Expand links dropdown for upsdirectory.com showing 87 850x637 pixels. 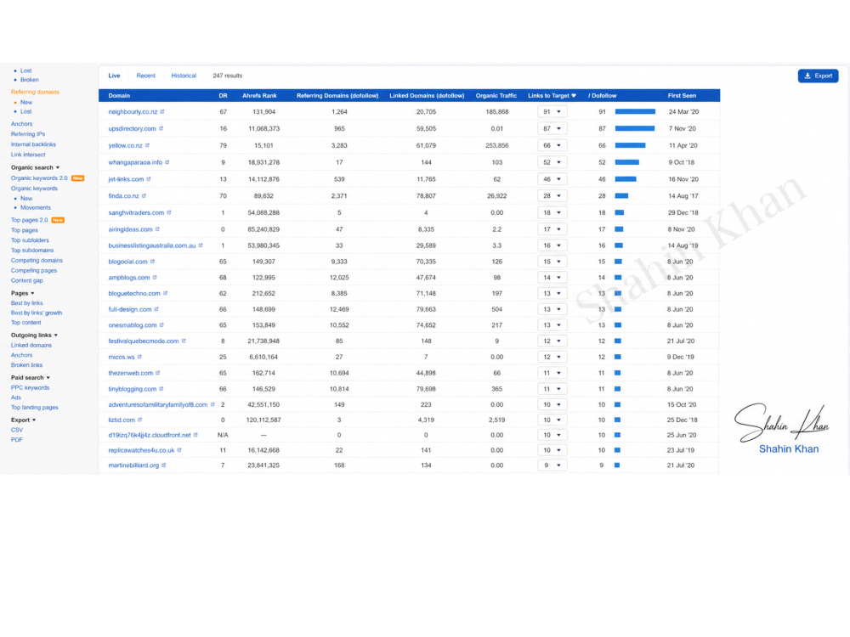click(552, 128)
